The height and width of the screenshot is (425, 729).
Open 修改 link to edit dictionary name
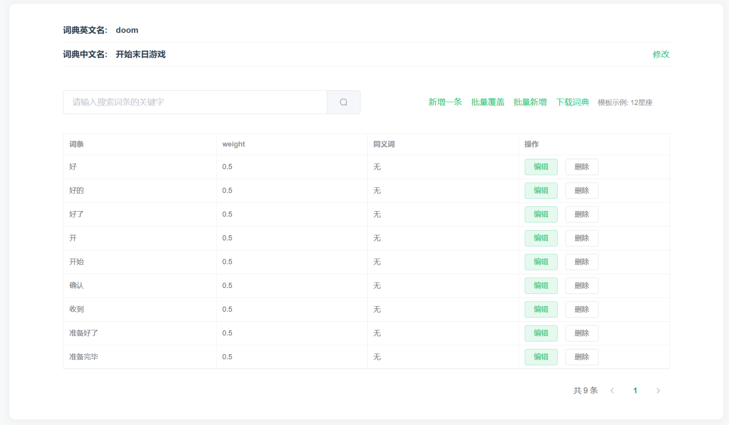point(661,54)
